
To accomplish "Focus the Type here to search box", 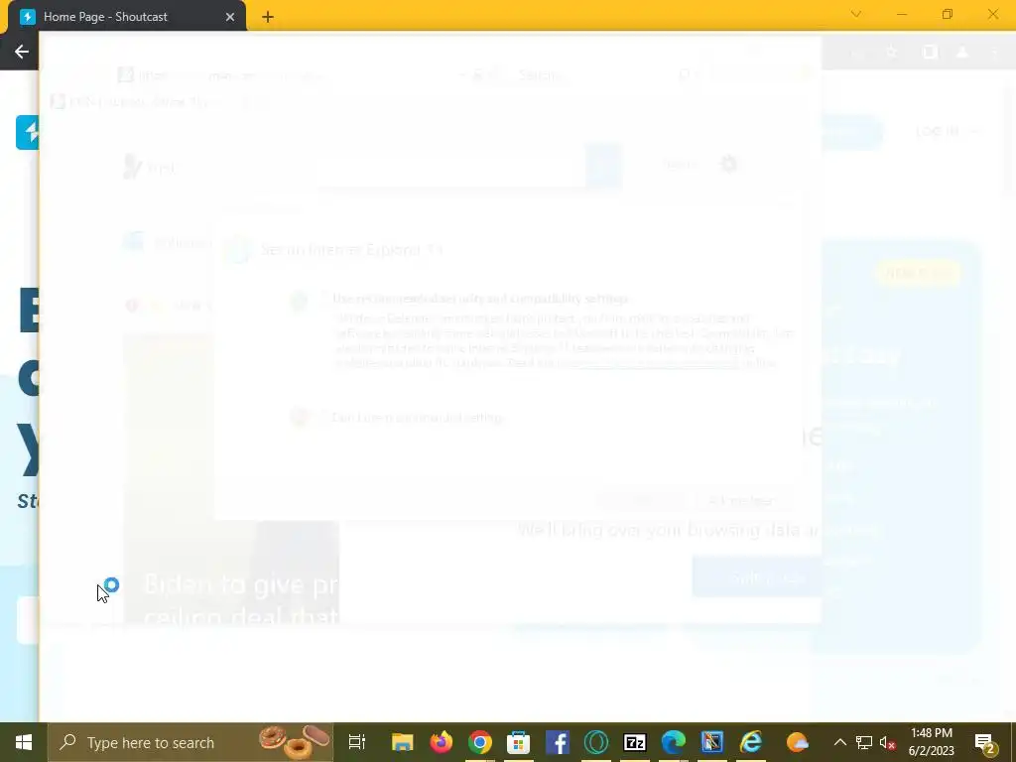I will point(190,742).
